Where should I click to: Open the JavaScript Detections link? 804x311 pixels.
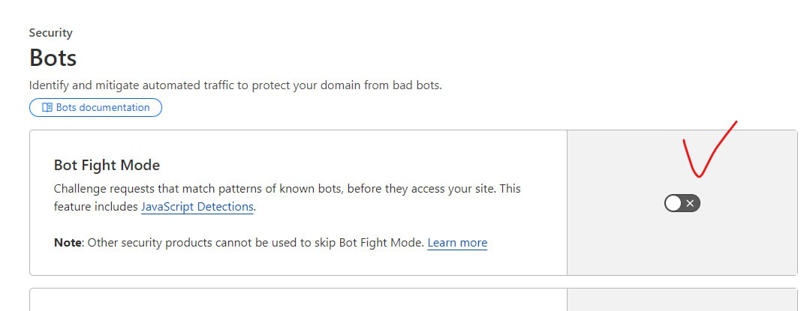[x=197, y=207]
